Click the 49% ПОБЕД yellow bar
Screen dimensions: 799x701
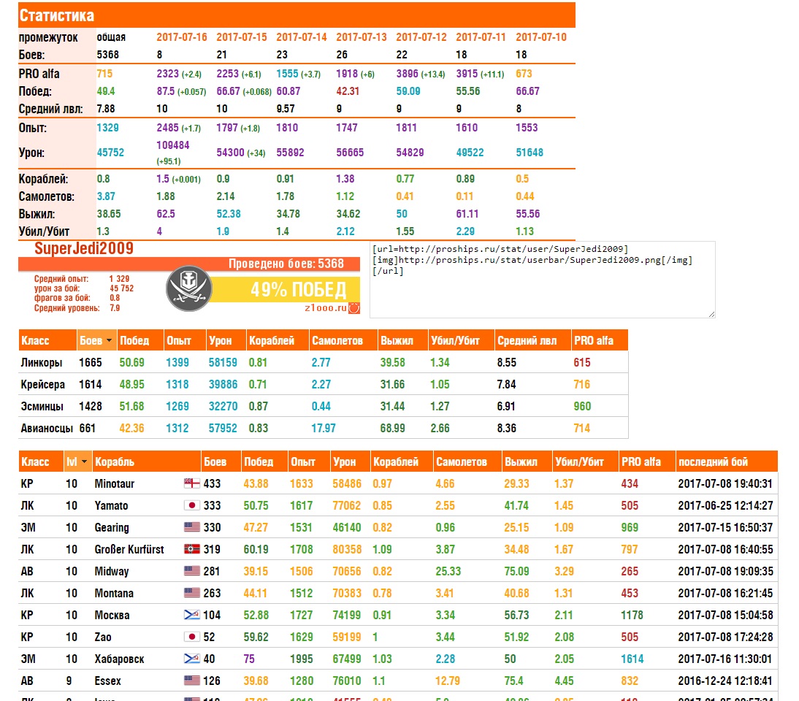(286, 289)
